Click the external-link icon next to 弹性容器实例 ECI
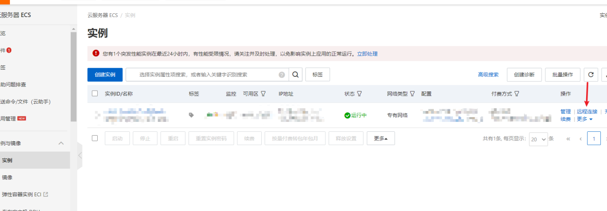The width and height of the screenshot is (607, 211). [46, 194]
